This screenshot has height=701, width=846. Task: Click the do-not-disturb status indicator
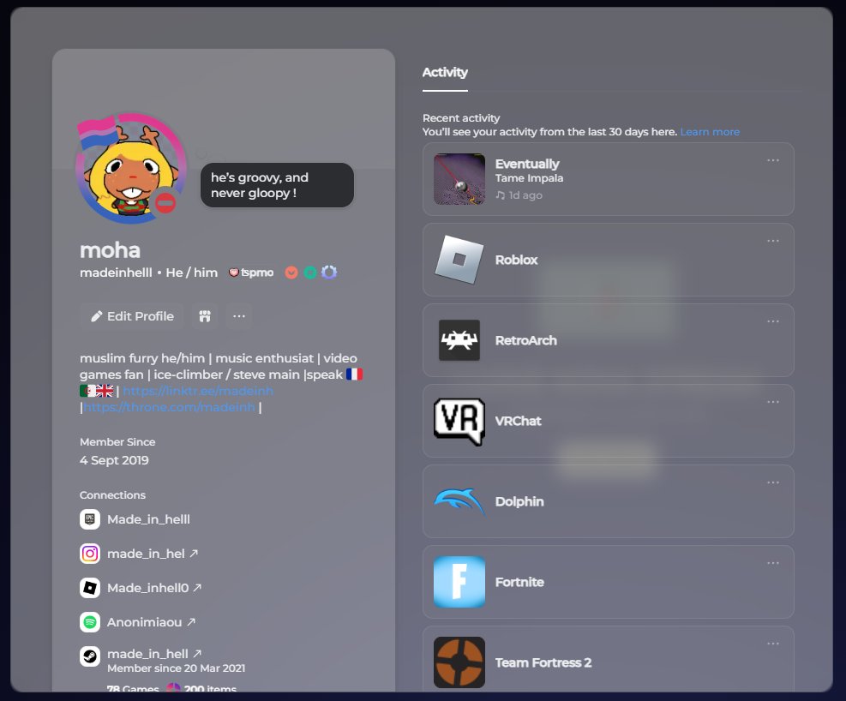point(165,203)
